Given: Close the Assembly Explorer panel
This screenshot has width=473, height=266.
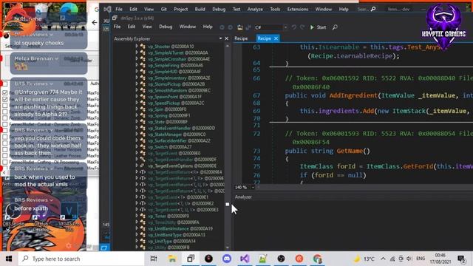Looking at the screenshot, I should (x=227, y=38).
